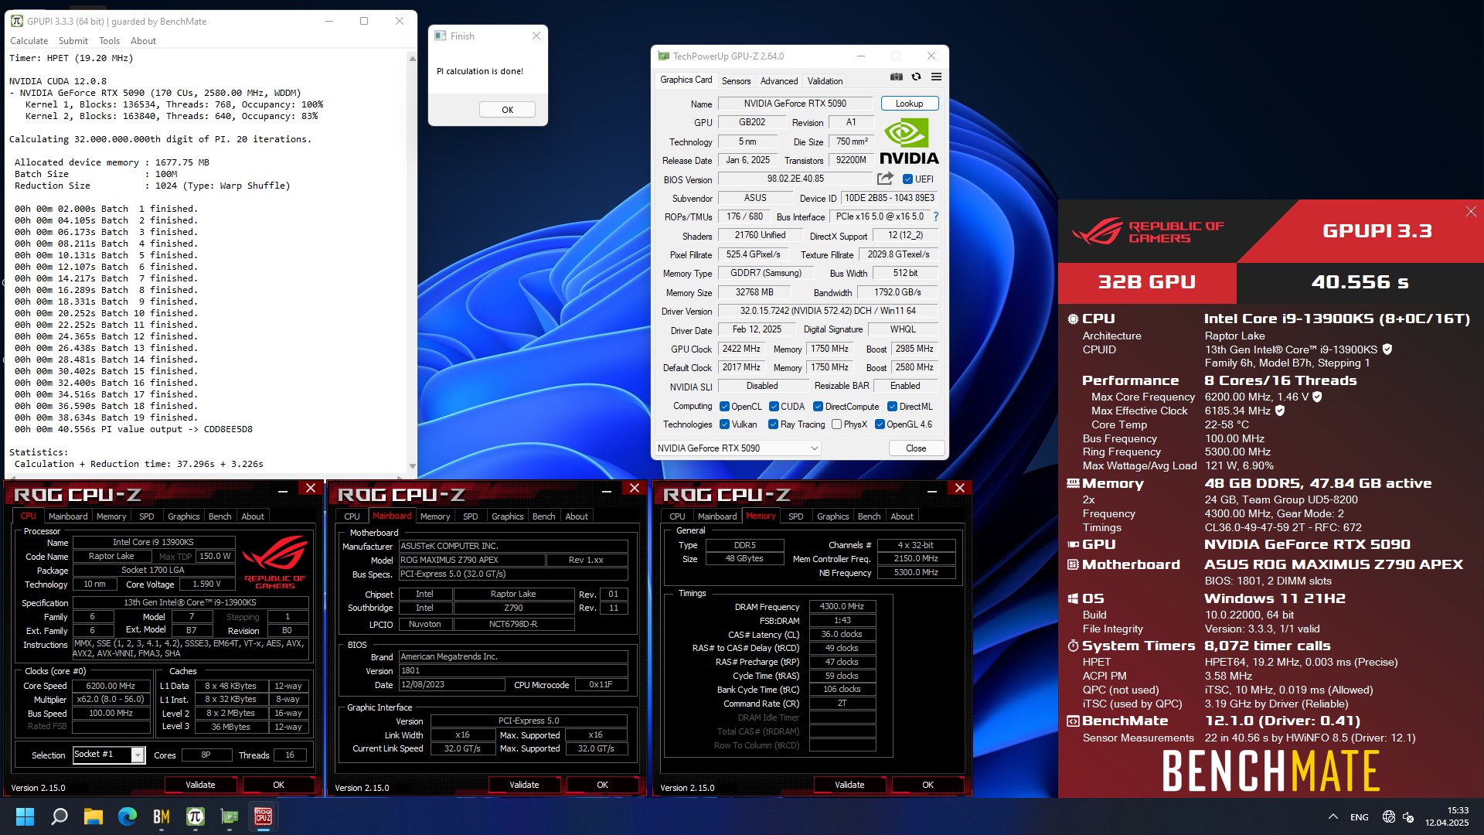Click the GPU-Z refresh icon

916,77
